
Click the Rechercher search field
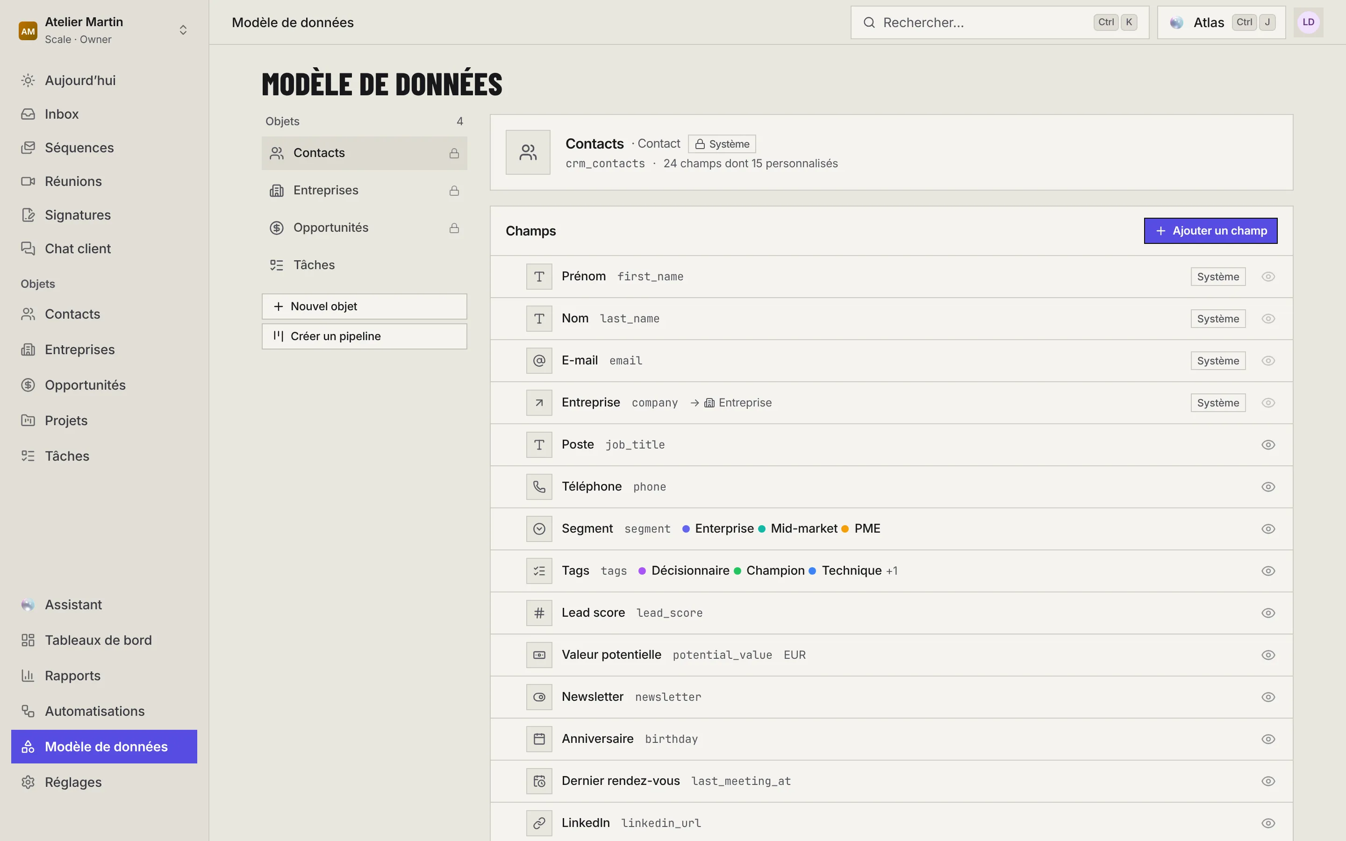(x=1000, y=22)
